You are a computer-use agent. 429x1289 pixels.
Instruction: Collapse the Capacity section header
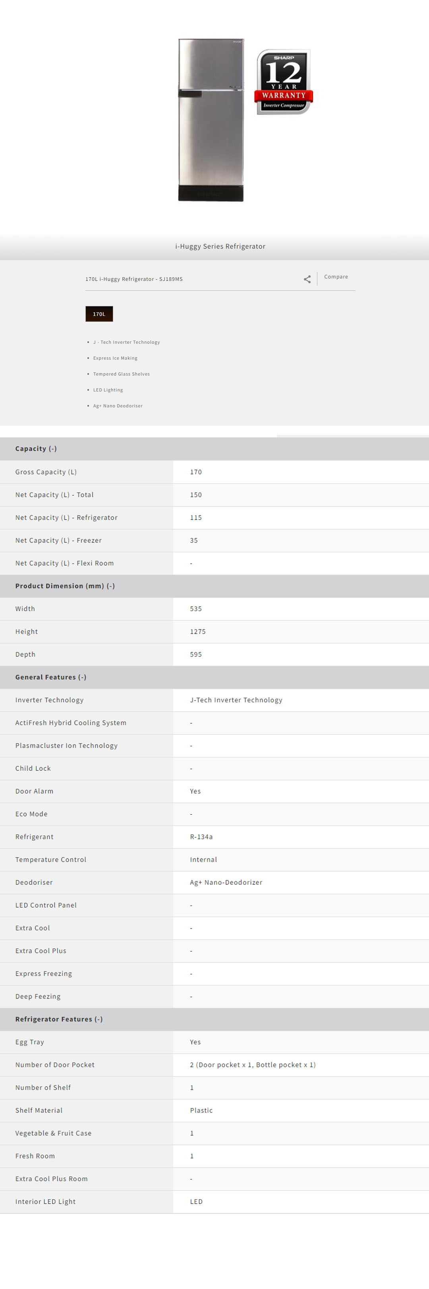pos(36,449)
